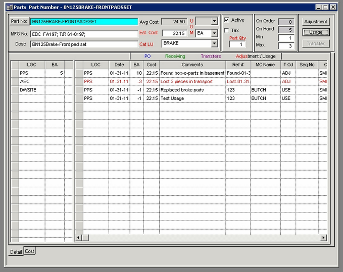343x272 pixels.
Task: Expand the EA unit of measure dropdown
Action: click(214, 33)
